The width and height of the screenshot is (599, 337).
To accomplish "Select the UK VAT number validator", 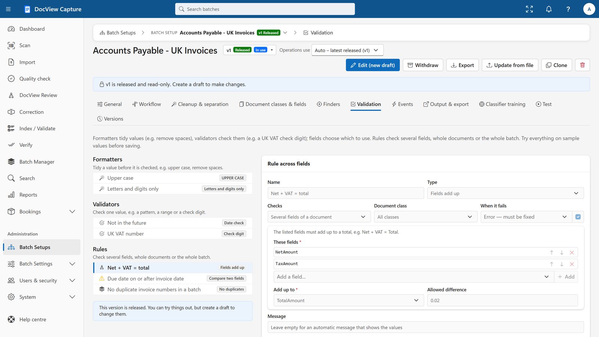I will tap(173, 234).
